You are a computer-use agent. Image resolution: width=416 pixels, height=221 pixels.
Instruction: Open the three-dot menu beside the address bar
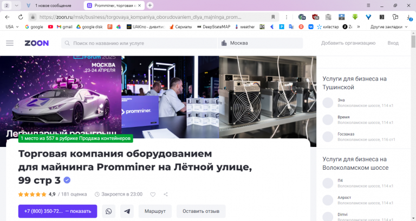[x=287, y=17]
